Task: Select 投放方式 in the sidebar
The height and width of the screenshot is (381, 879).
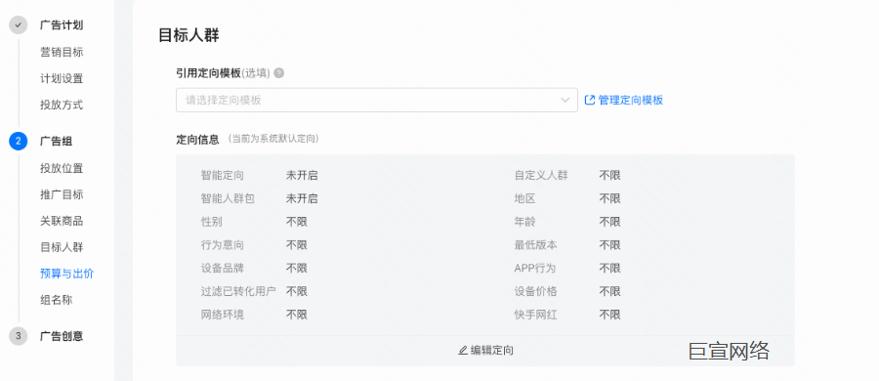Action: pyautogui.click(x=62, y=105)
